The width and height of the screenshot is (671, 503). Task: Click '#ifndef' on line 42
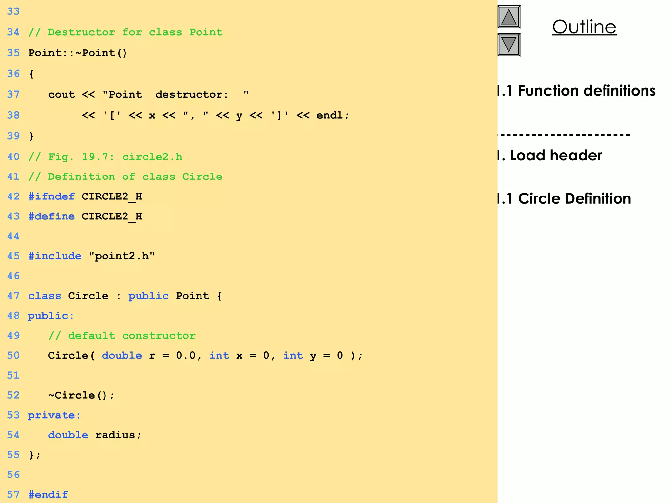(x=51, y=196)
